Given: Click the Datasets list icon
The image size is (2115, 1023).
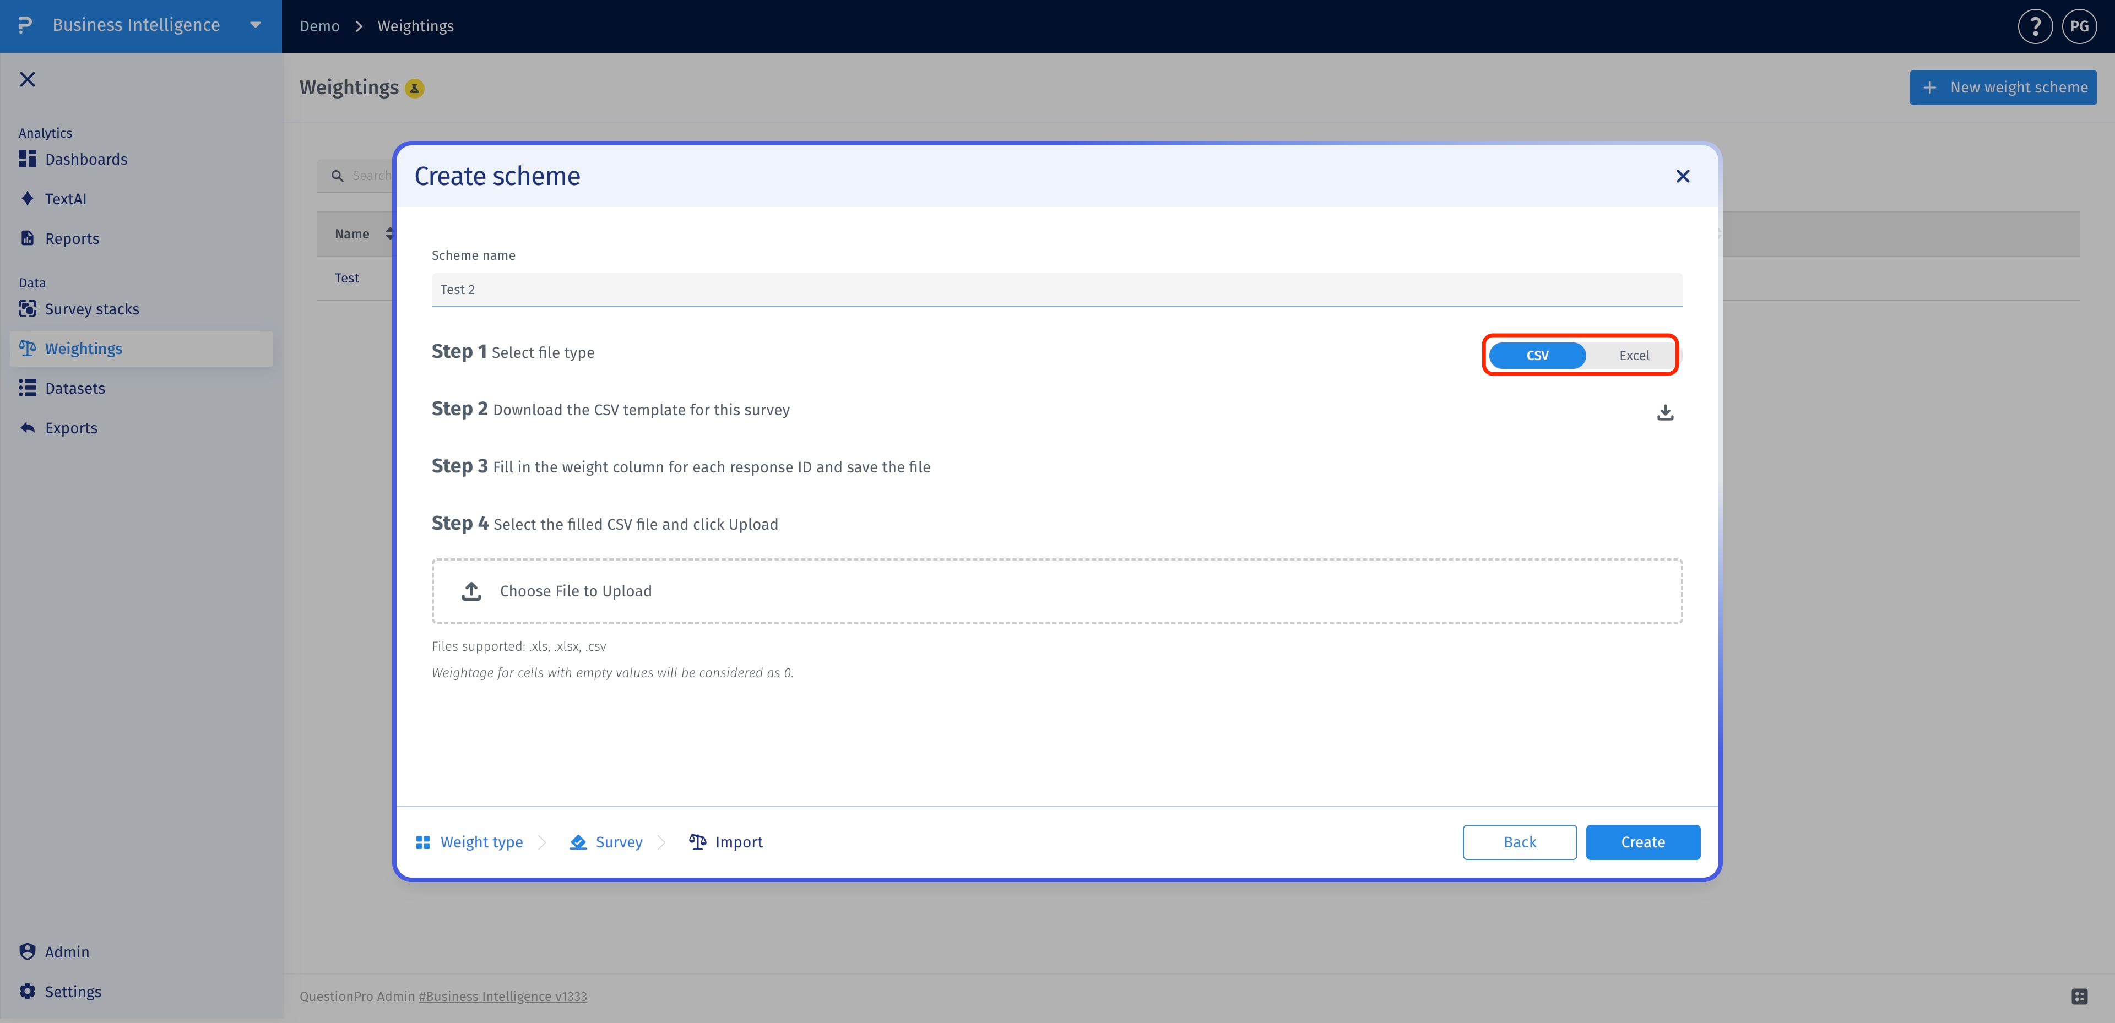Looking at the screenshot, I should point(28,388).
